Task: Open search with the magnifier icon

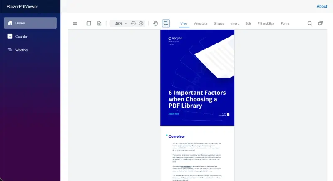Action: [x=310, y=23]
